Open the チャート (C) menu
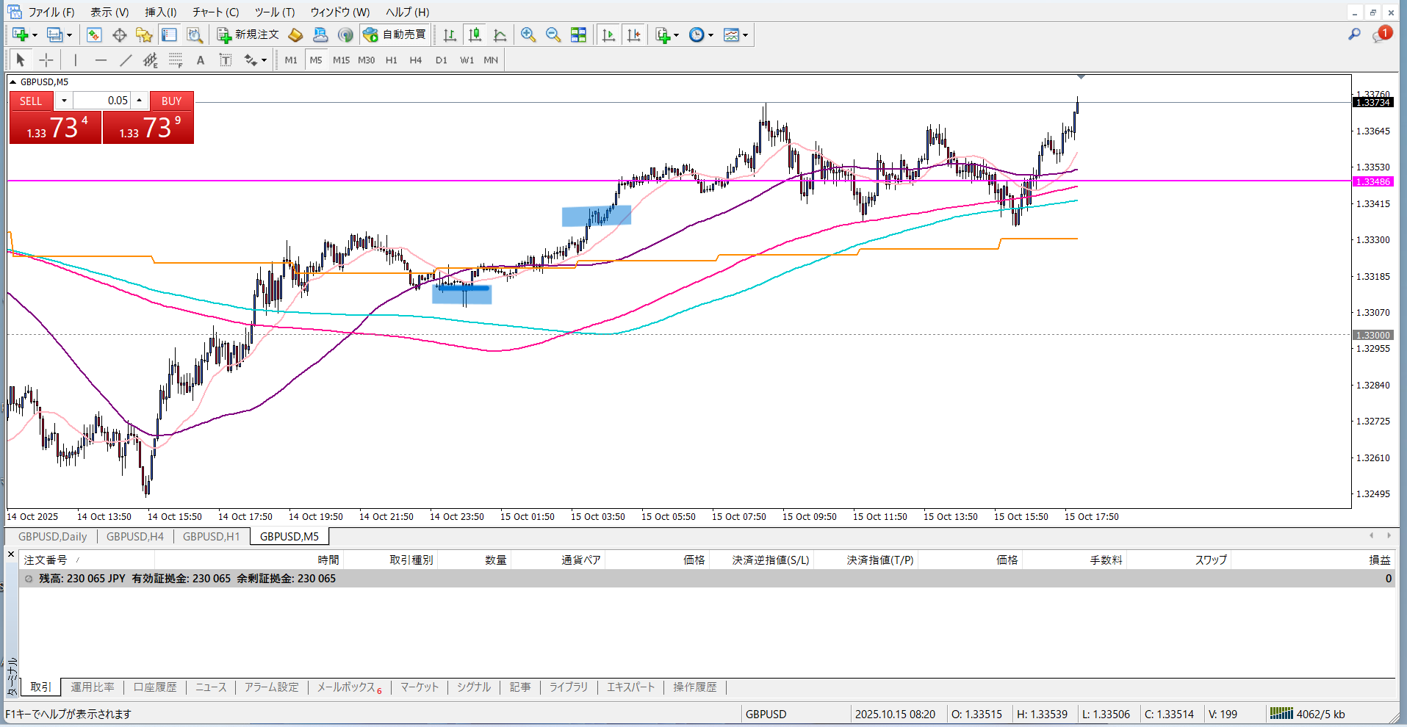The image size is (1407, 727). (x=215, y=12)
